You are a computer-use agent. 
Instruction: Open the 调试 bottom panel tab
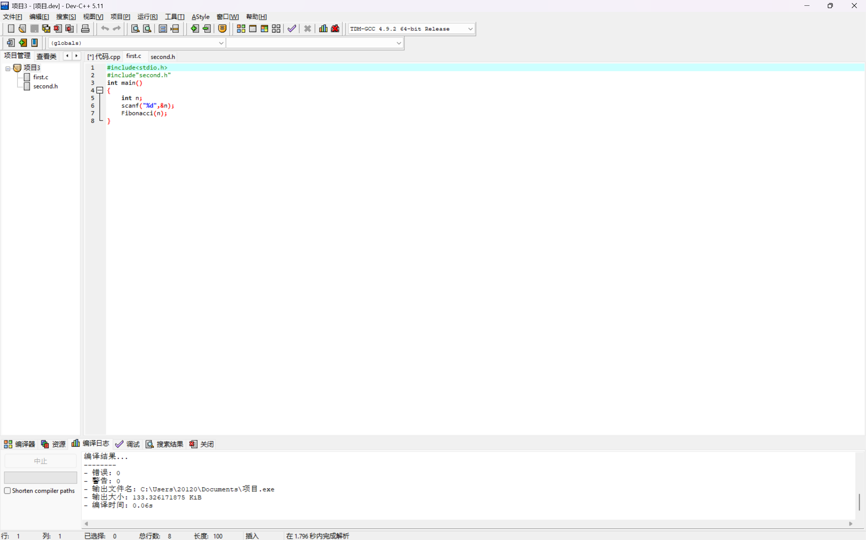coord(128,444)
